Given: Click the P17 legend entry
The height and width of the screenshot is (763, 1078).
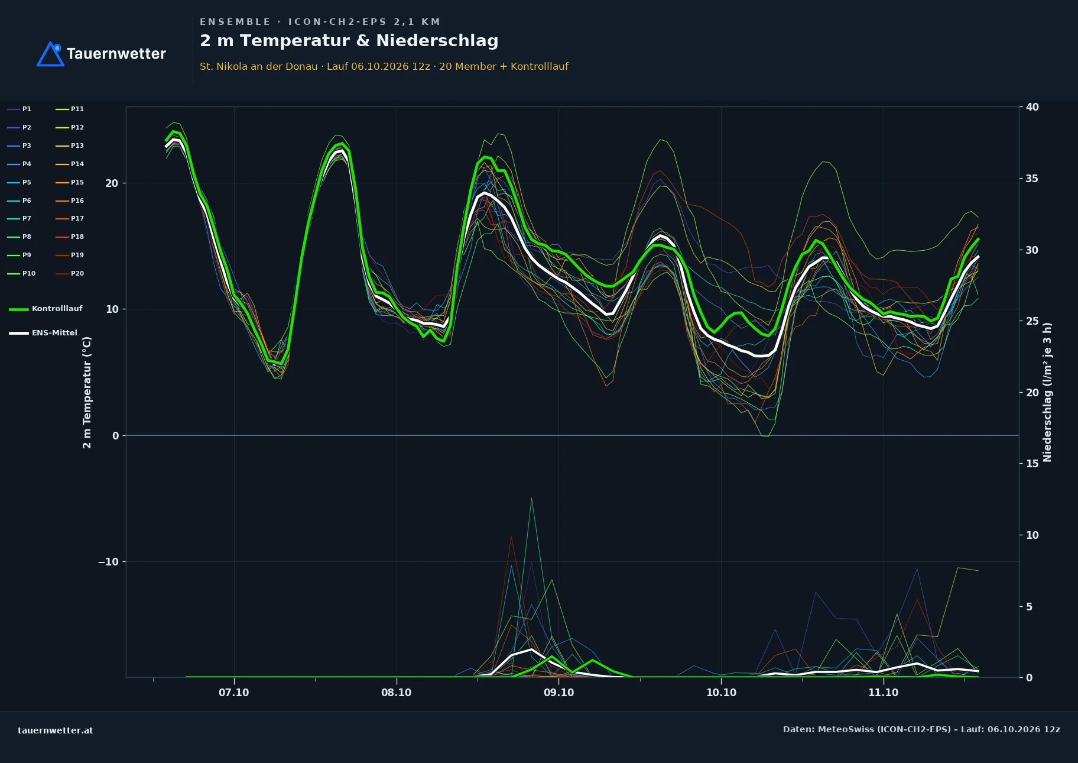Looking at the screenshot, I should click(x=70, y=218).
